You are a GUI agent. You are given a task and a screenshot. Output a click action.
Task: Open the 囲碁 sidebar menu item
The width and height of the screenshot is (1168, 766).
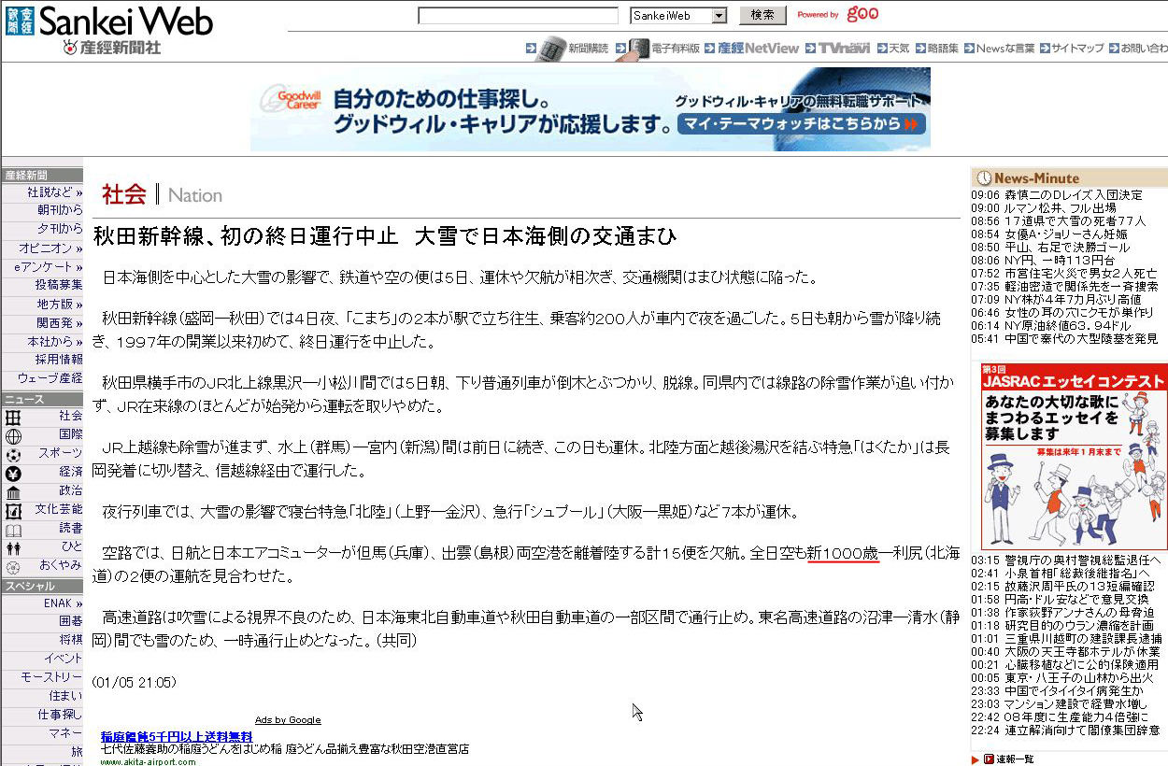point(71,621)
